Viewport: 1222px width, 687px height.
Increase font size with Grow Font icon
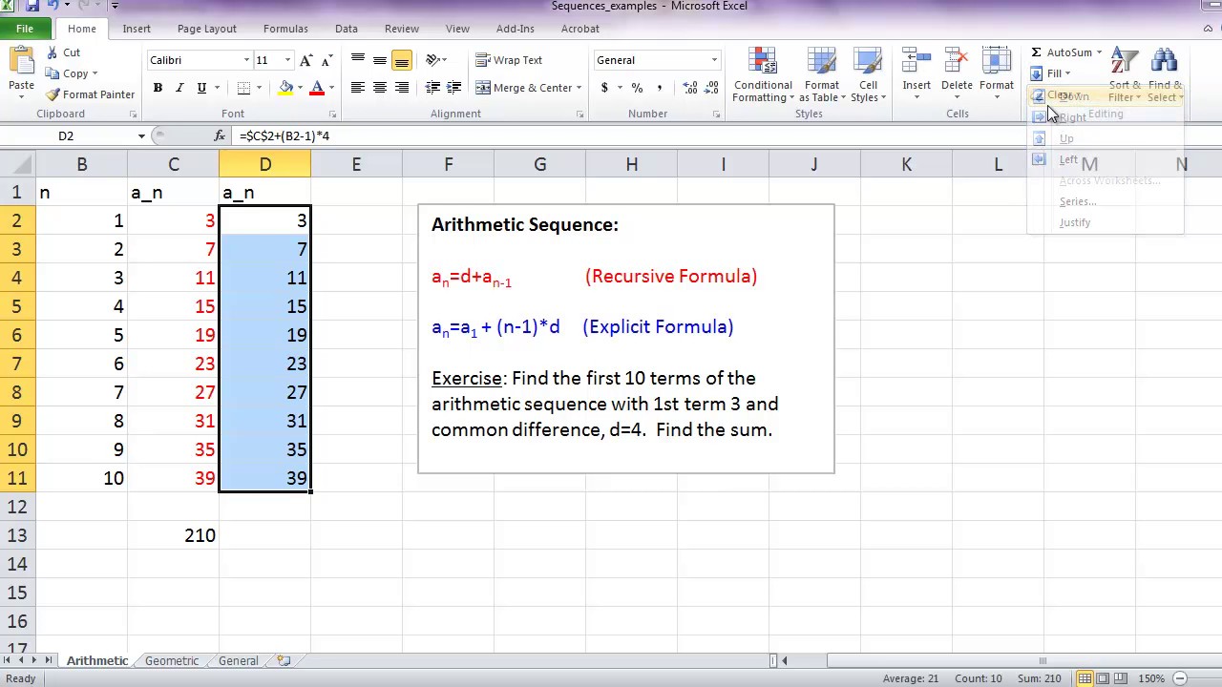coord(305,60)
